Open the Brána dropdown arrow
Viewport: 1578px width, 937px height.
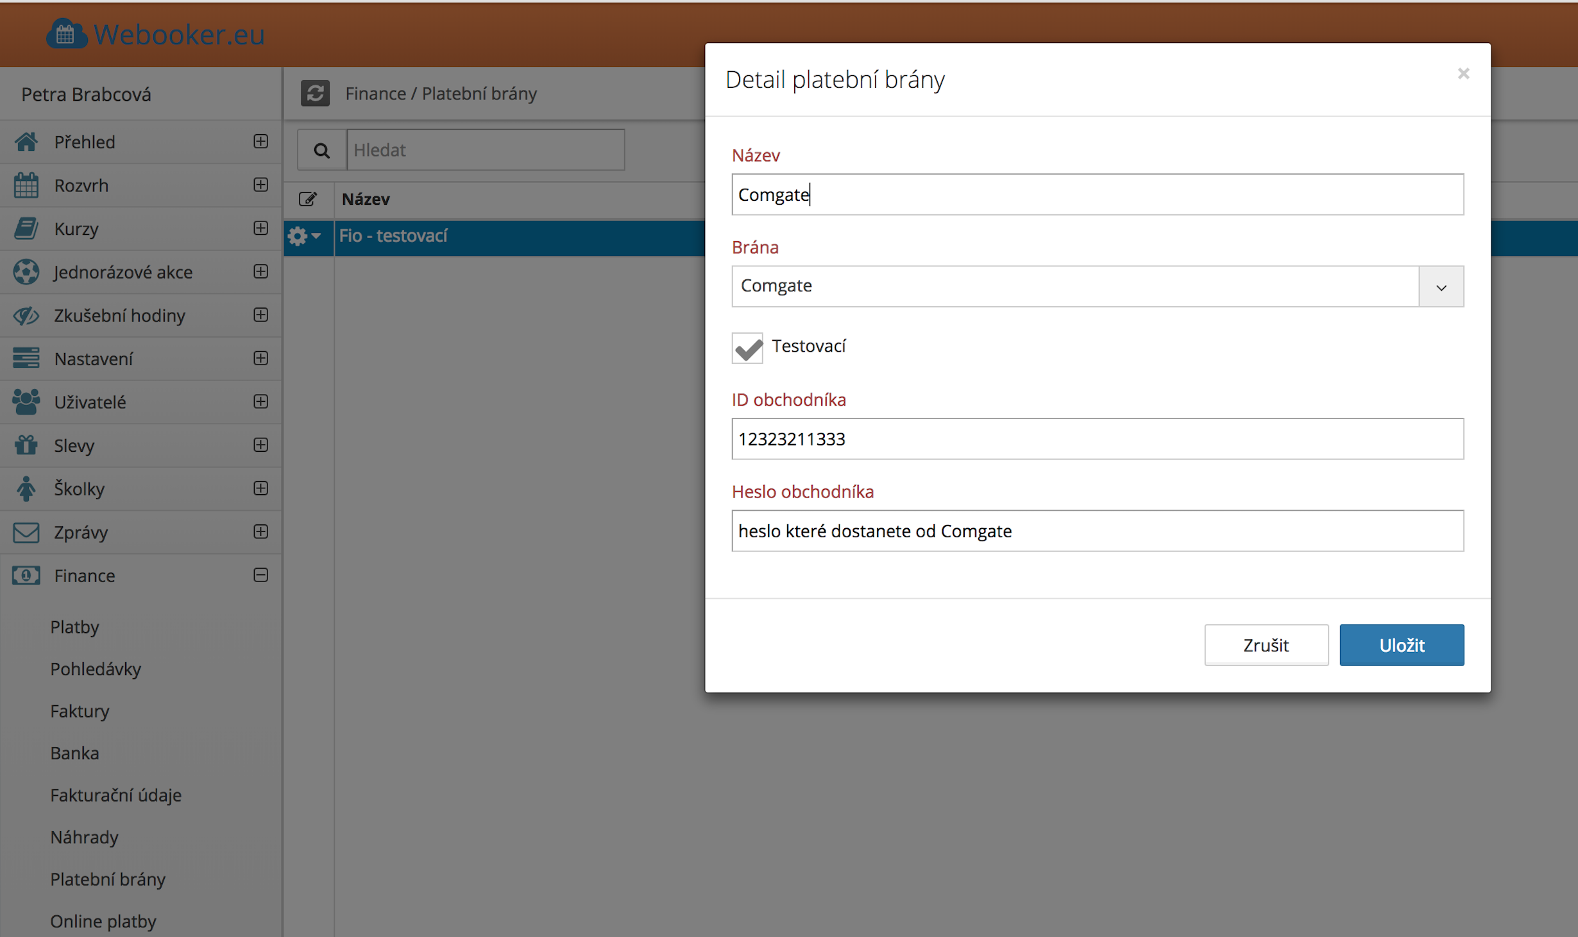coord(1441,287)
